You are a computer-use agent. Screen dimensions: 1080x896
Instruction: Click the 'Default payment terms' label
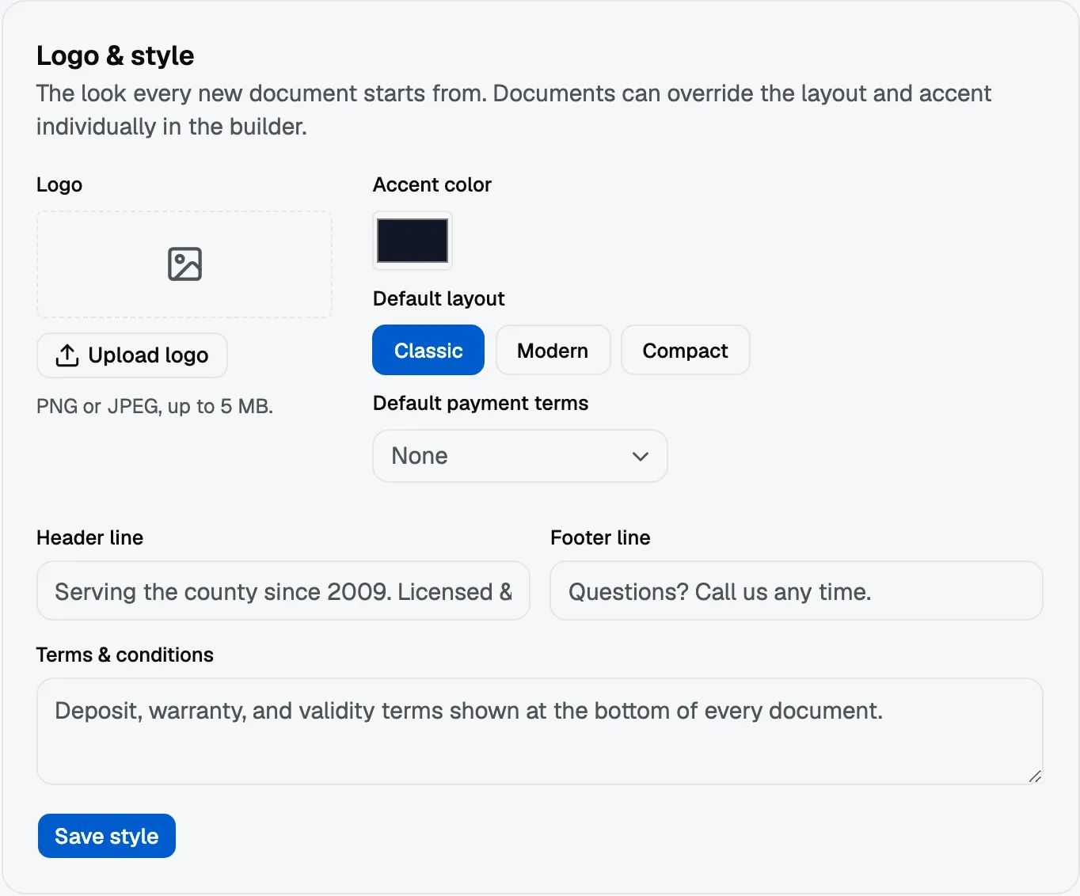pos(481,403)
